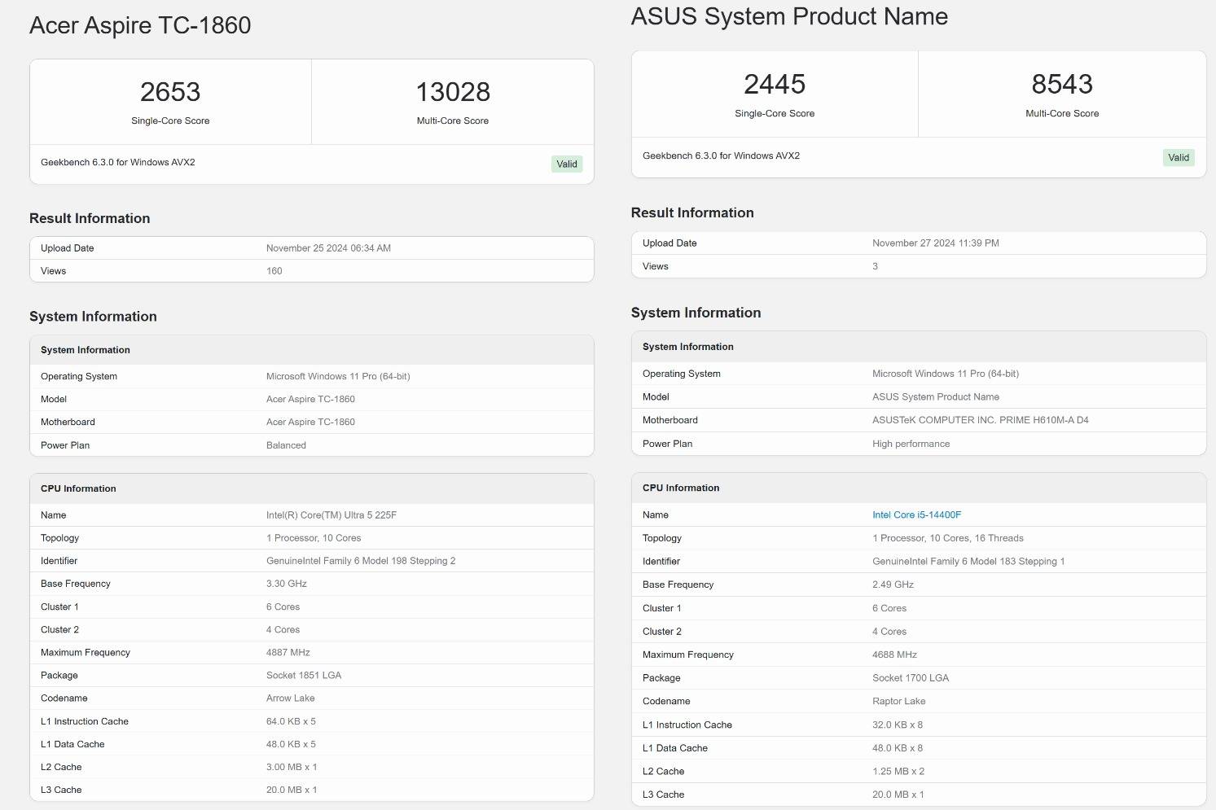Select the Acer Aspire TC-1860 page title
The height and width of the screenshot is (810, 1216).
coord(140,25)
